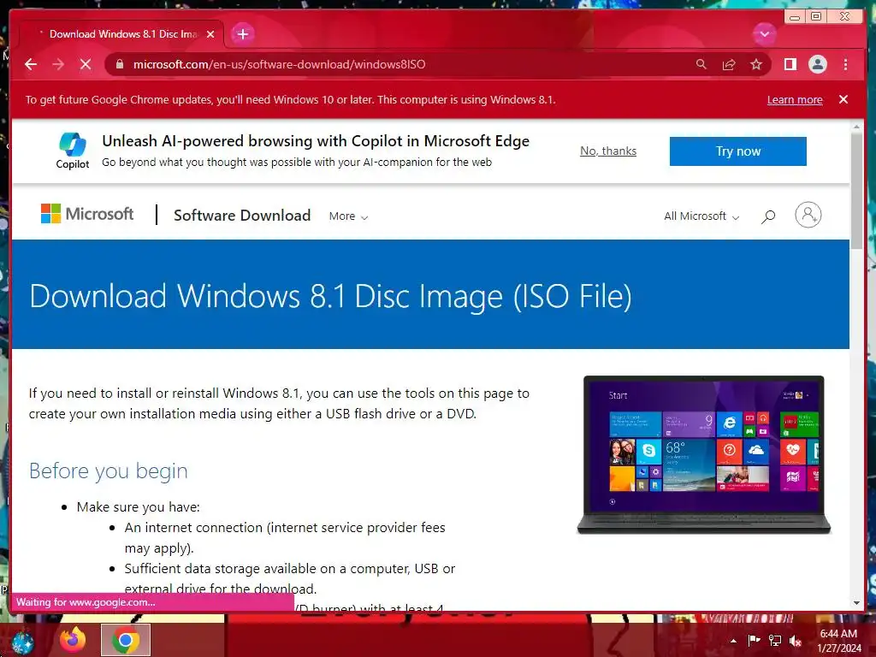
Task: Toggle the Chrome side panel icon
Action: (x=790, y=64)
